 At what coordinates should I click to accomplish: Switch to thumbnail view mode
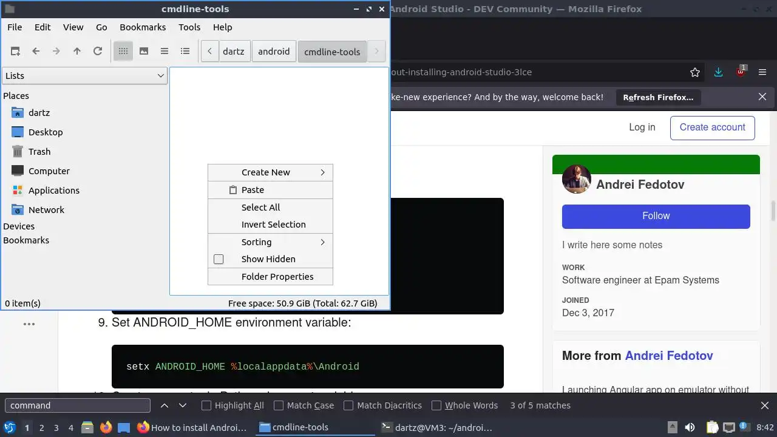[x=144, y=52]
